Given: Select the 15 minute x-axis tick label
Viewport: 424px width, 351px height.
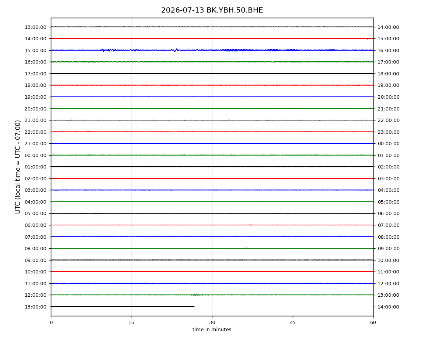Looking at the screenshot, I should click(131, 323).
